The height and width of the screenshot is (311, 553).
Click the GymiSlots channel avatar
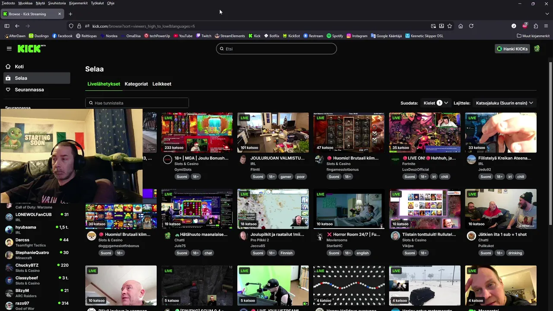(x=168, y=160)
